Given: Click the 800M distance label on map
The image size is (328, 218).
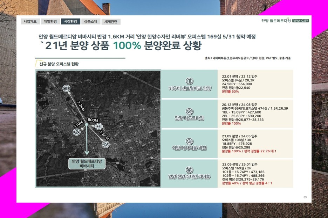Looking at the screenshot, I should pos(93,120).
